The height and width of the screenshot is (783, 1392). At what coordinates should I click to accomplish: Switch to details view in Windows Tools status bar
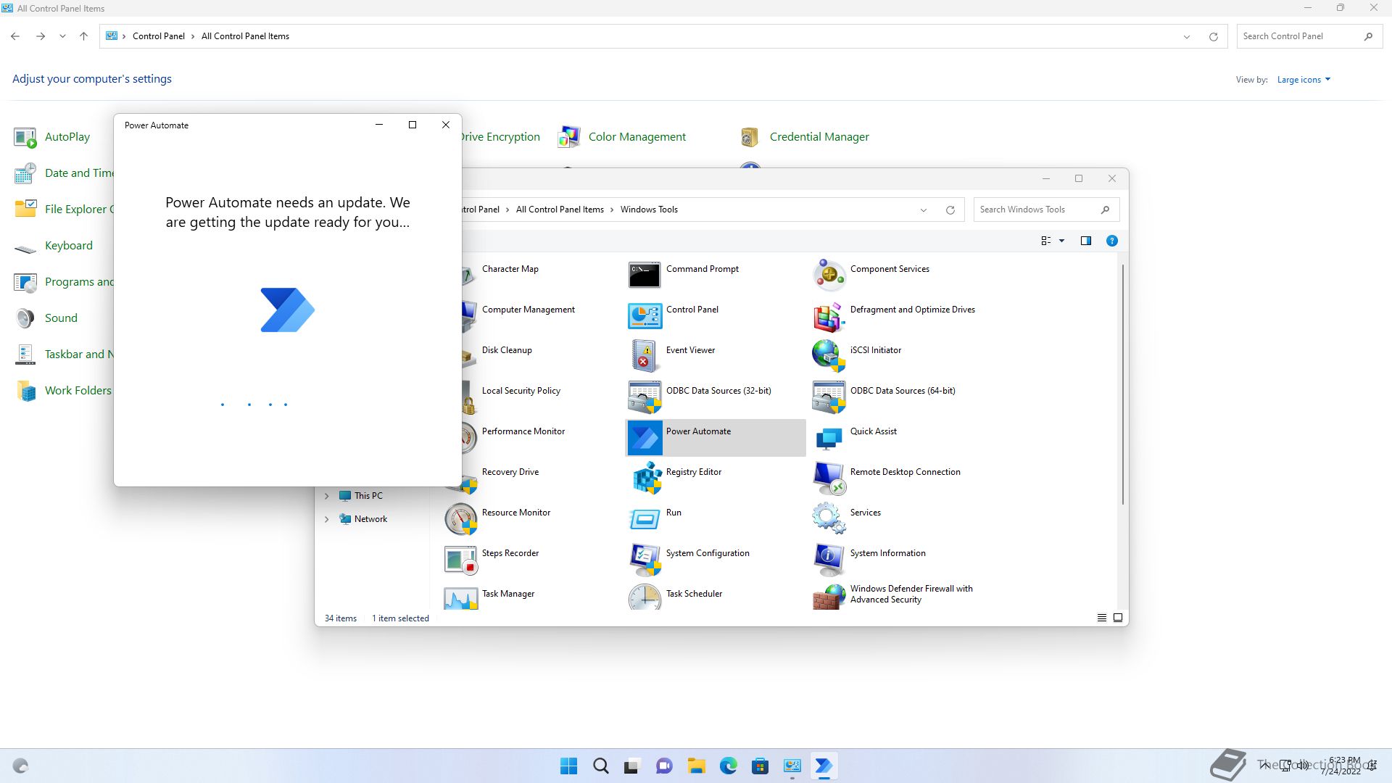[1102, 618]
